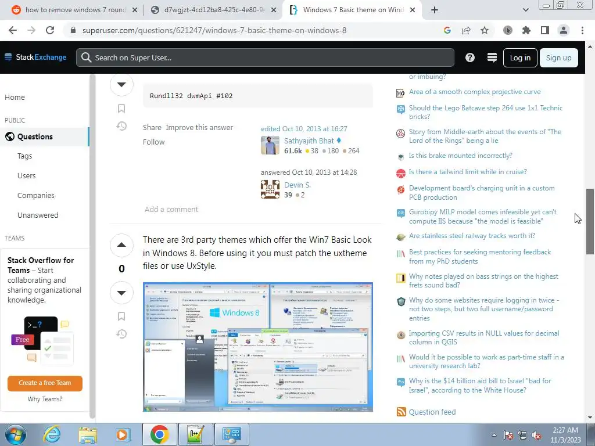Open 'Is this brake mounted incorrectly?' question
This screenshot has height=446, width=595.
[x=460, y=156]
